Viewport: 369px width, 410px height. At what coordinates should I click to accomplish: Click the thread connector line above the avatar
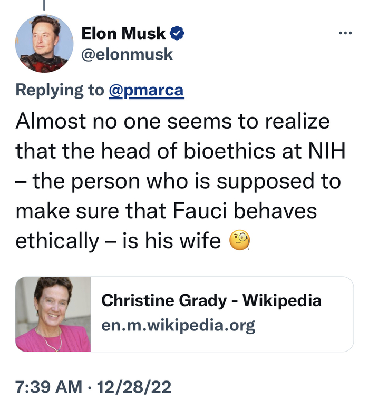click(45, 5)
